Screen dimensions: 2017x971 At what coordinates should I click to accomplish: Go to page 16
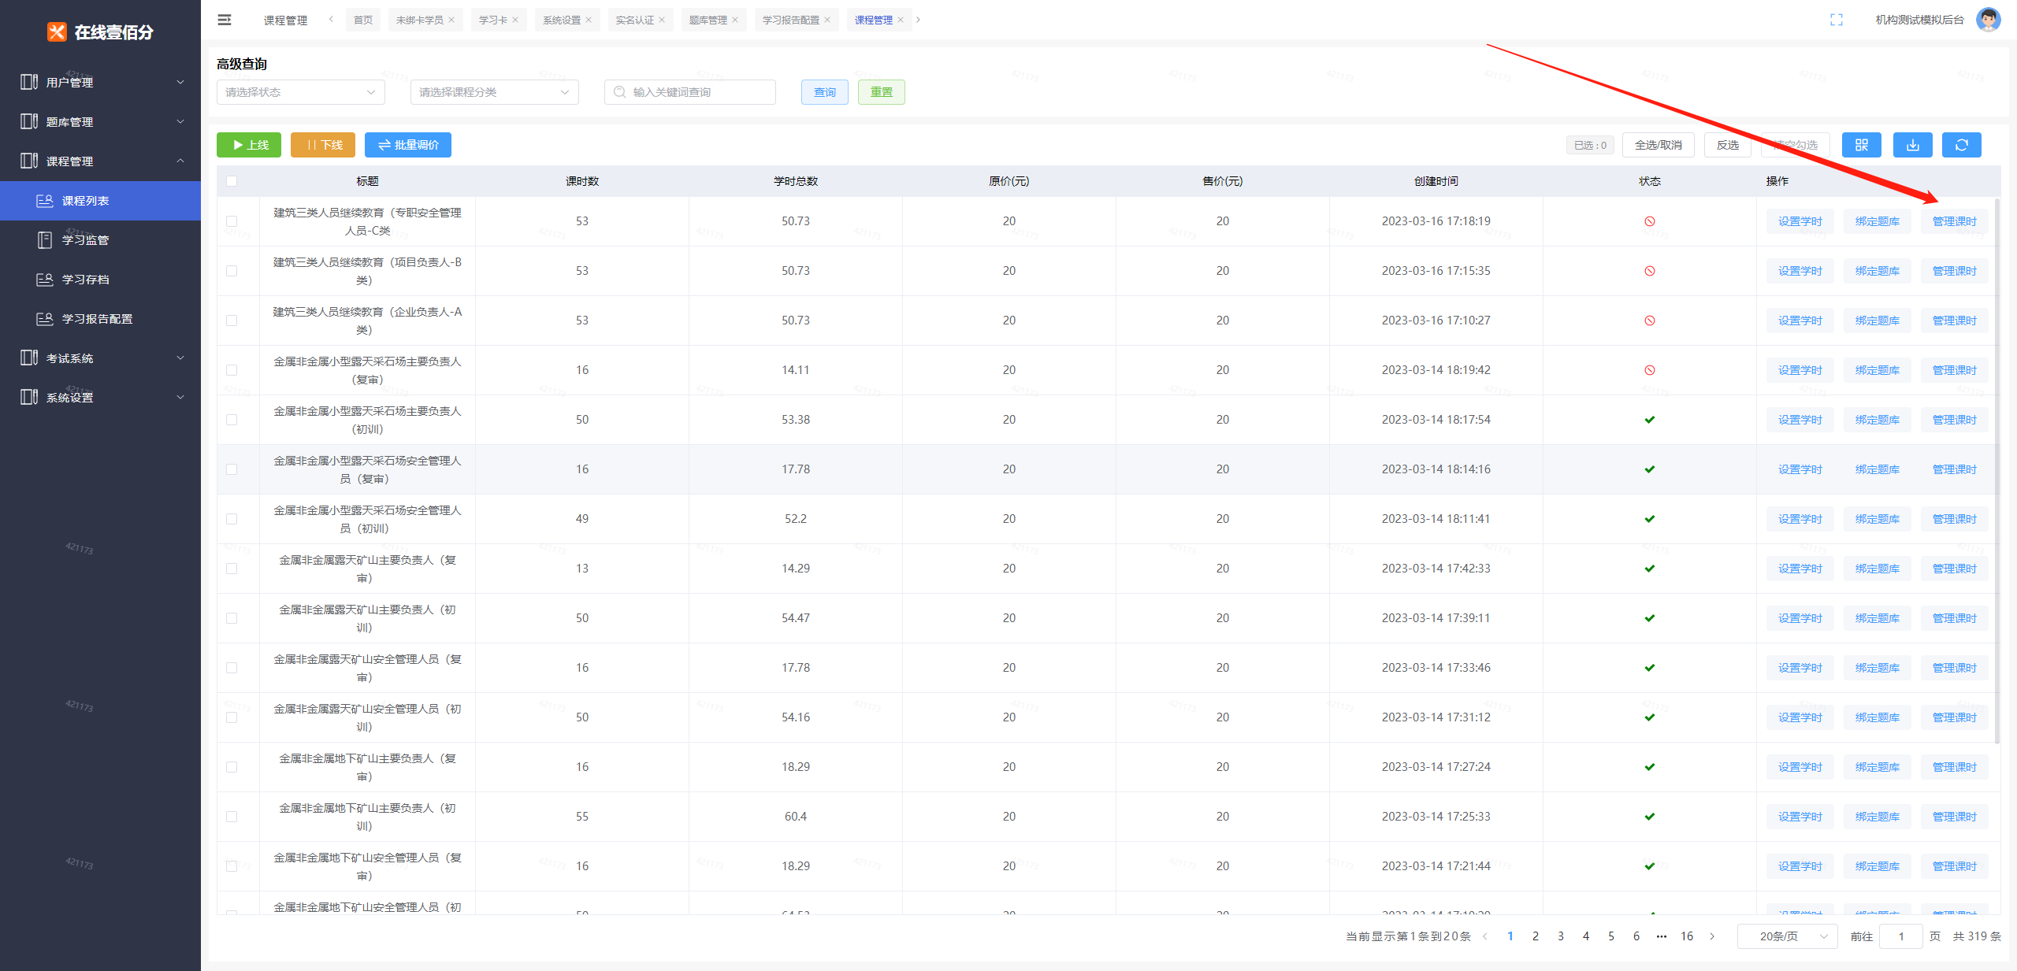tap(1687, 936)
